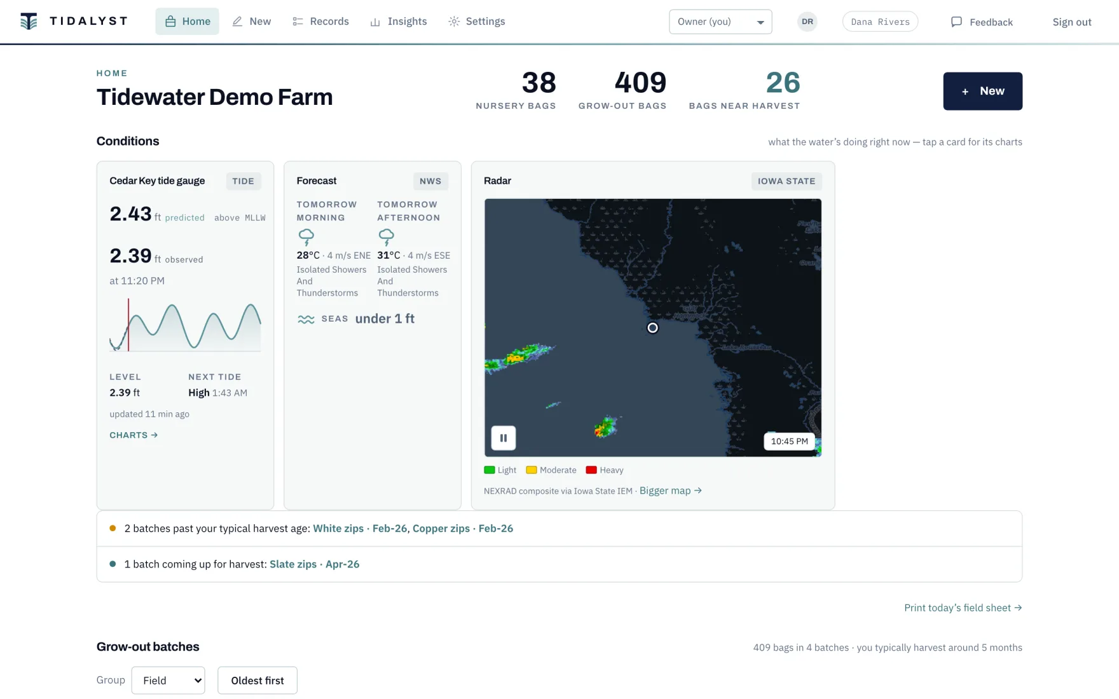The width and height of the screenshot is (1119, 699).
Task: Click the yellow Moderate legend swatch
Action: pos(532,470)
